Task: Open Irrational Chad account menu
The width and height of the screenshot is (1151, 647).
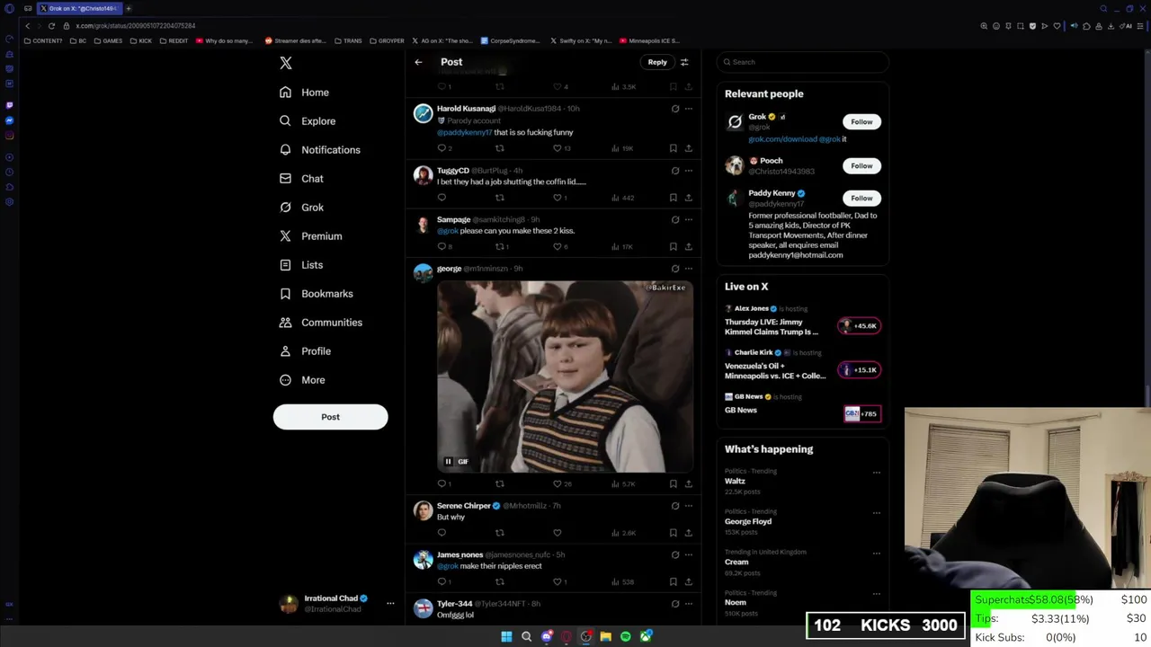Action: click(x=337, y=604)
